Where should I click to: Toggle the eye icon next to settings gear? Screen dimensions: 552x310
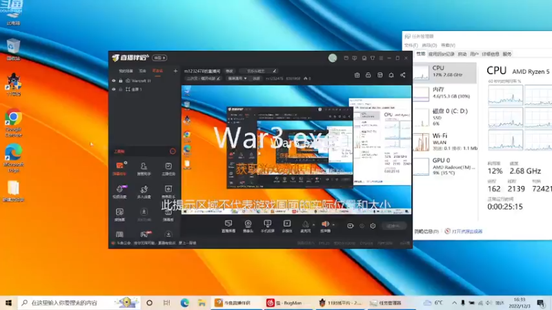(362, 226)
